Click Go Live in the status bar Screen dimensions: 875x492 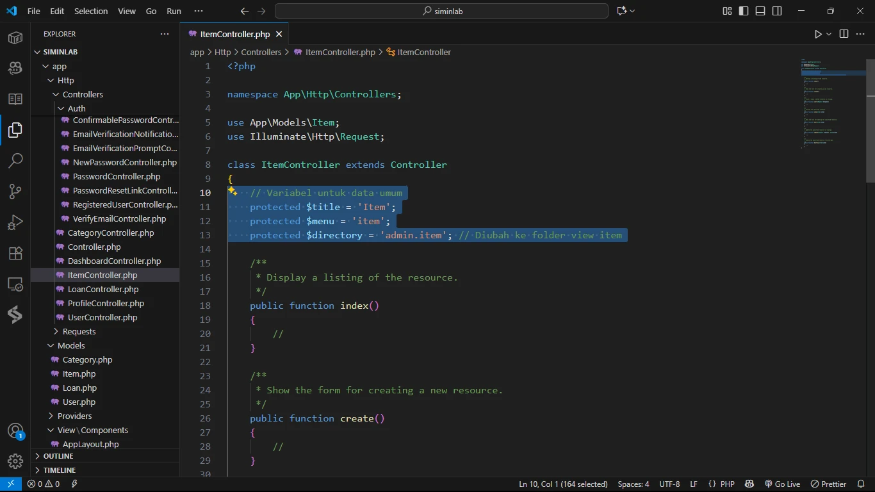(782, 484)
